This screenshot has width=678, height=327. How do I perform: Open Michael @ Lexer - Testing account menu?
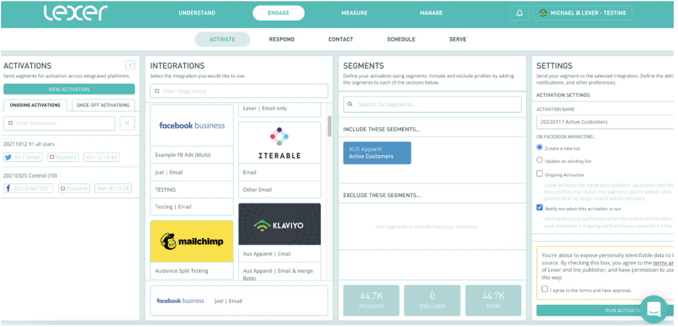click(583, 13)
